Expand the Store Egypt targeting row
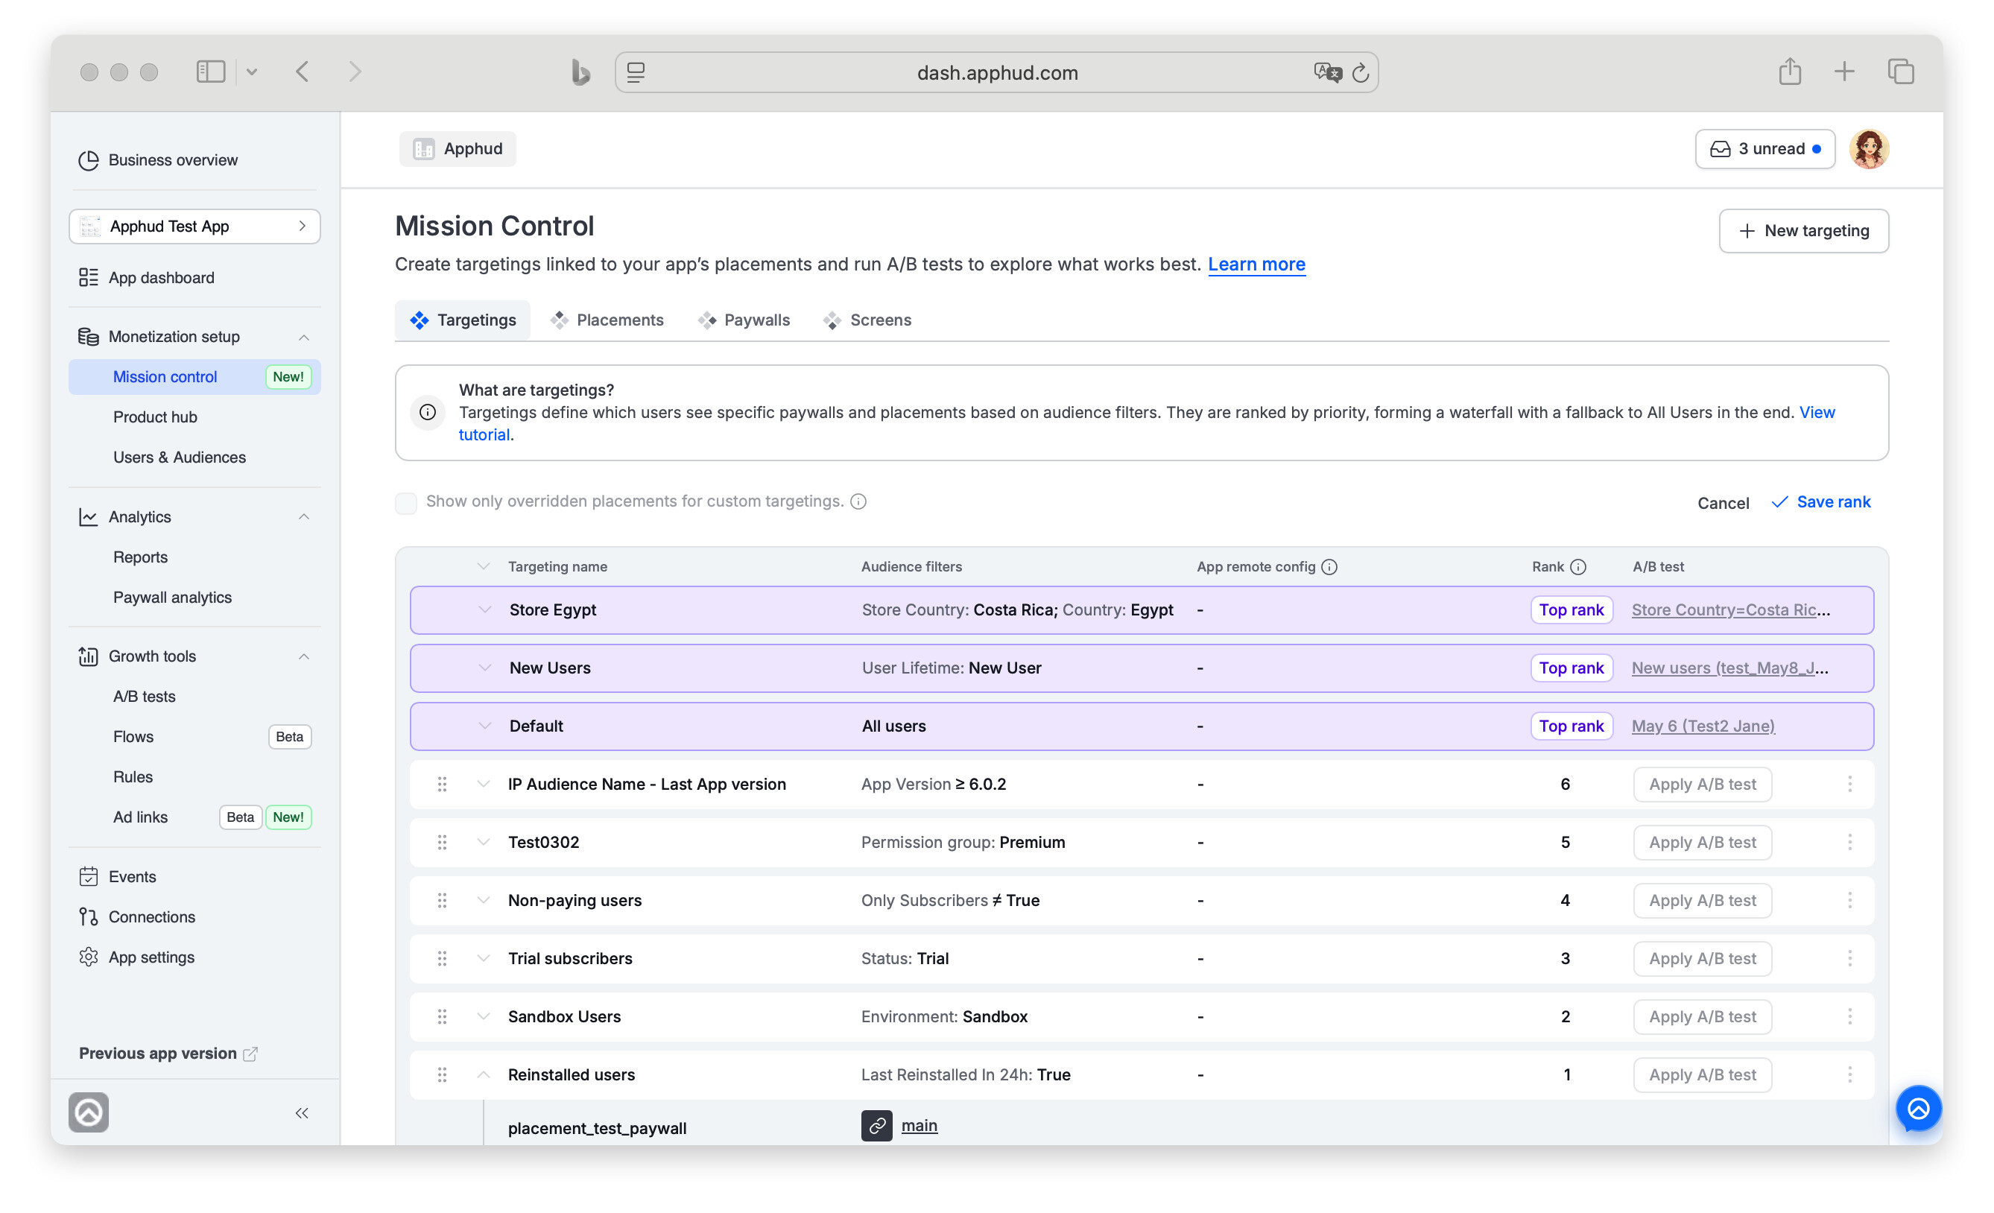 tap(484, 609)
